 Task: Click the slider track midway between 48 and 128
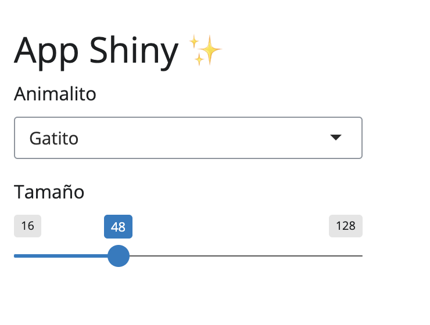tap(239, 255)
